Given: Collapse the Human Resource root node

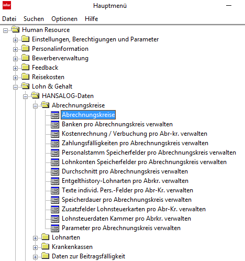Looking at the screenshot, I should 6,31.
